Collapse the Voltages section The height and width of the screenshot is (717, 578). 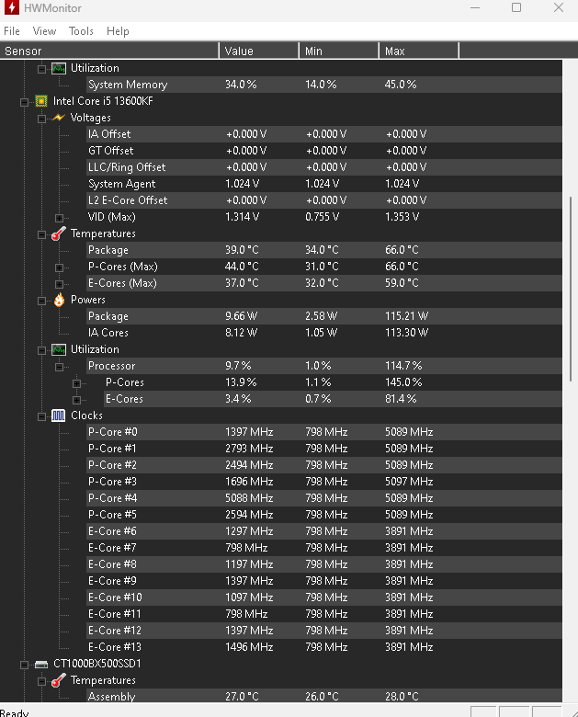coord(41,119)
